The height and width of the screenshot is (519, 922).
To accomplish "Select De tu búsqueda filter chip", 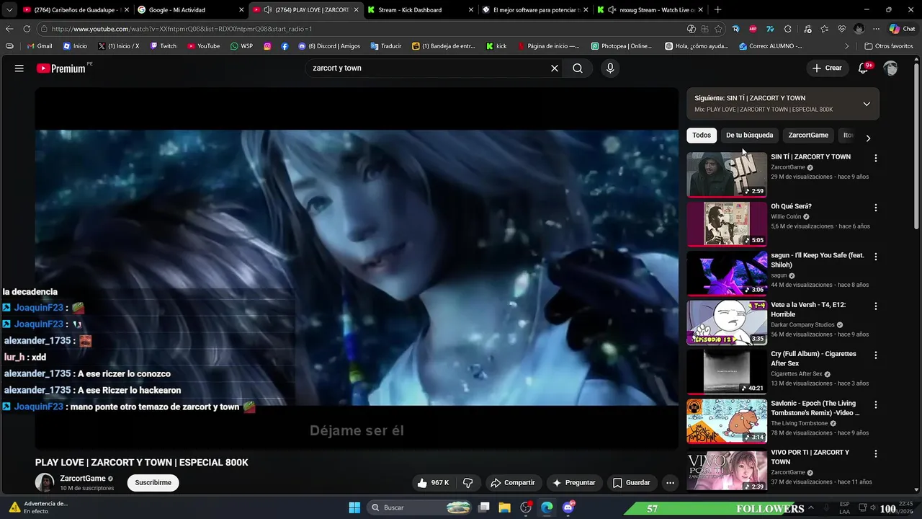I will pyautogui.click(x=749, y=136).
